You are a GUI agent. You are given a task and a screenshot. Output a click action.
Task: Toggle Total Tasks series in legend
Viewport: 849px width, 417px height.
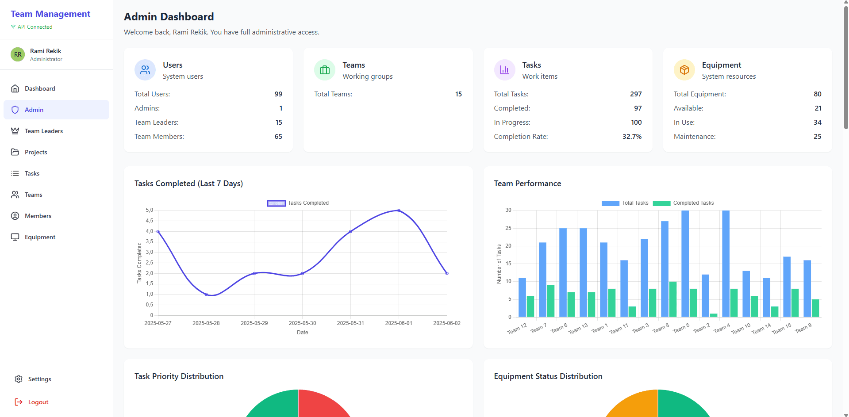(x=625, y=203)
